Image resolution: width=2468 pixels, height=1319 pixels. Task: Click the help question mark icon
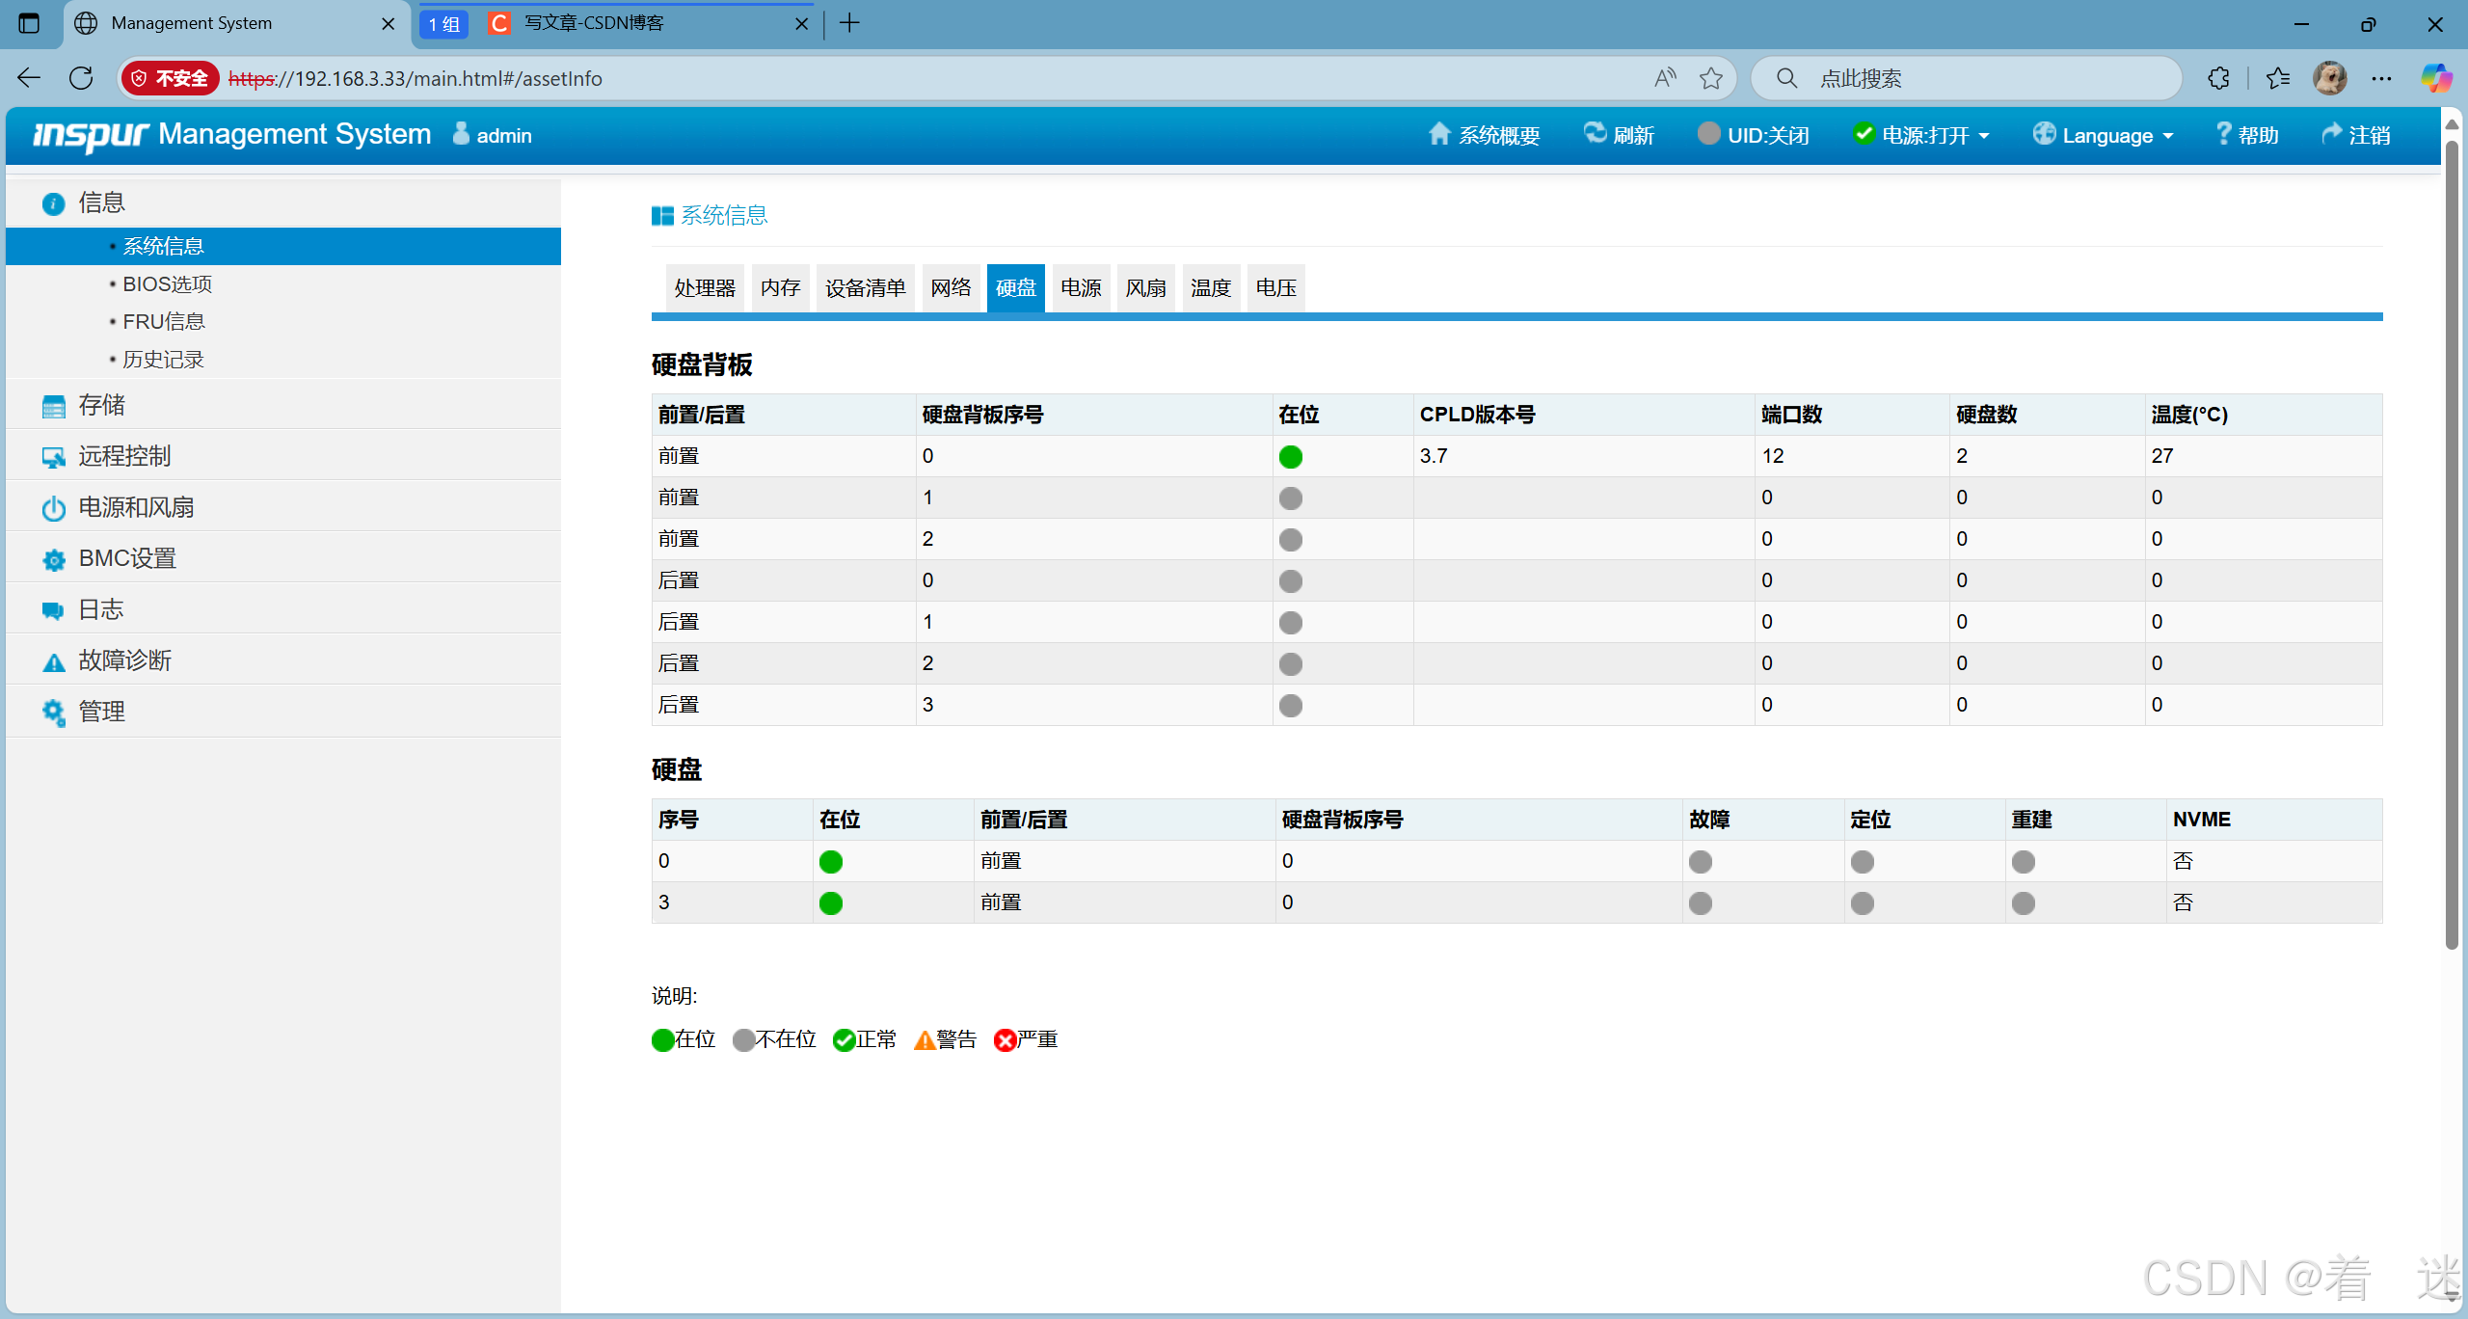pyautogui.click(x=2223, y=134)
